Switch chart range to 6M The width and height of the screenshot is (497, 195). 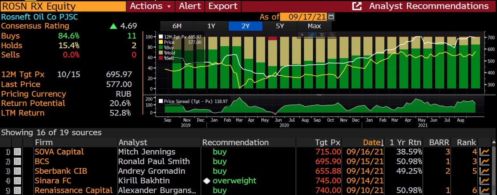(177, 26)
